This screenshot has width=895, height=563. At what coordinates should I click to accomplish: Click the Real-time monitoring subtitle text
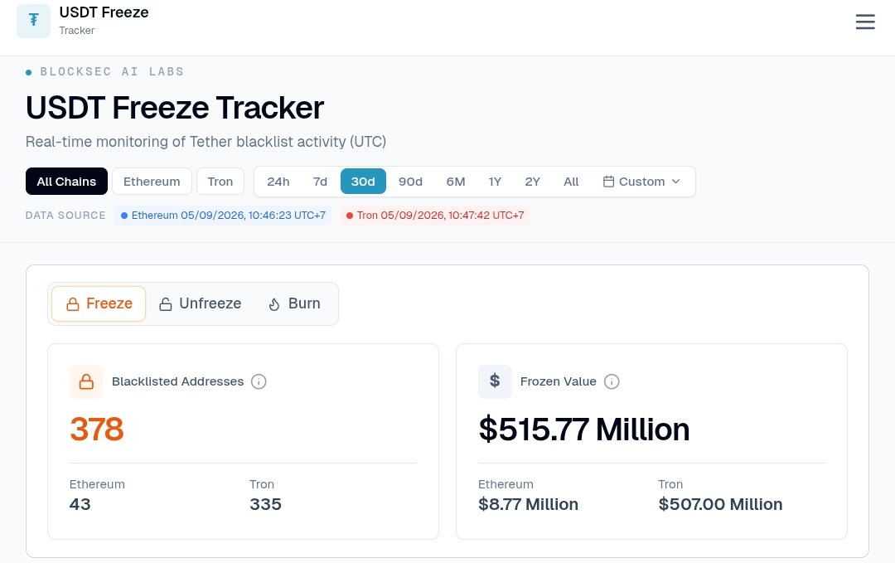pyautogui.click(x=206, y=142)
